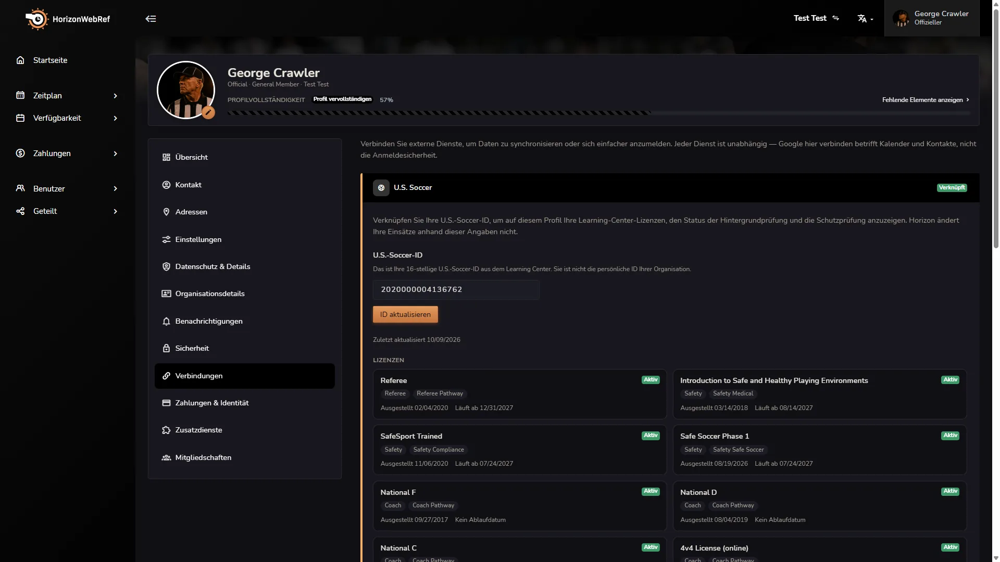Open the language selector dropdown
Screen dimensions: 1000x562
pyautogui.click(x=865, y=19)
